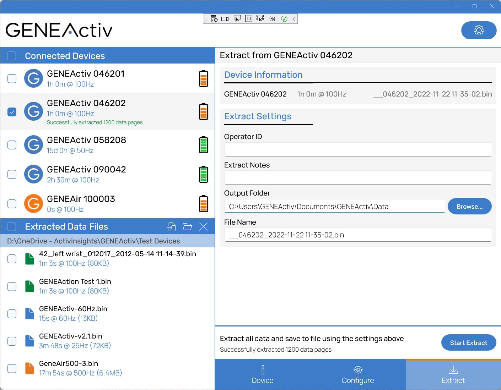
Task: Select the camera icon in the floating toolbar
Action: (225, 18)
